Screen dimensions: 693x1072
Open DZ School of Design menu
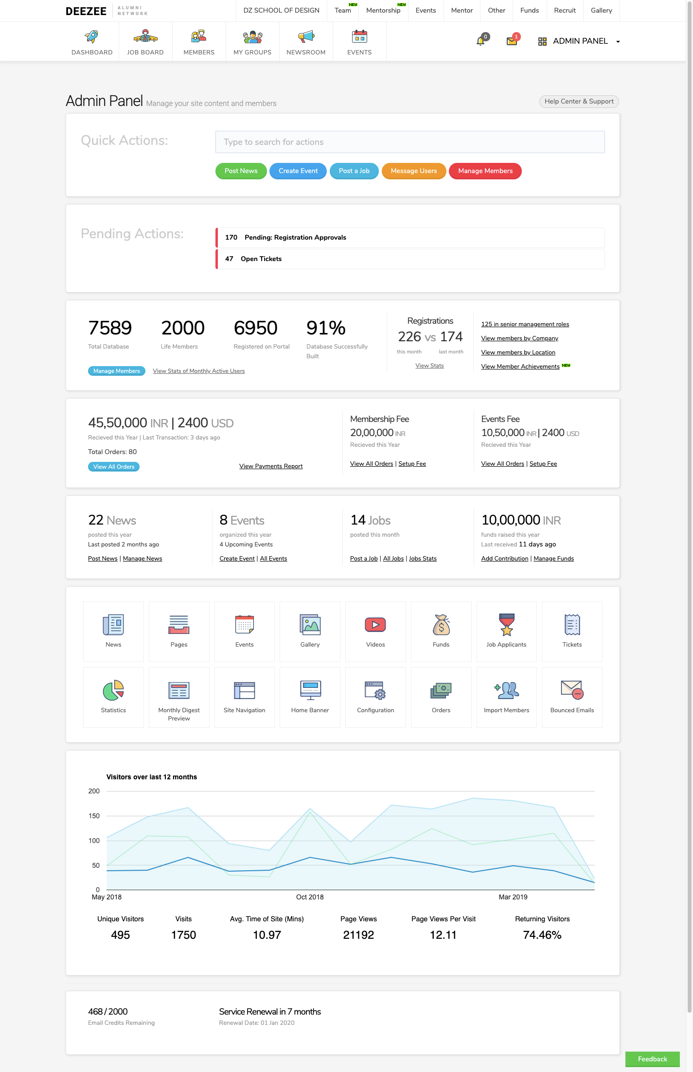[x=282, y=10]
